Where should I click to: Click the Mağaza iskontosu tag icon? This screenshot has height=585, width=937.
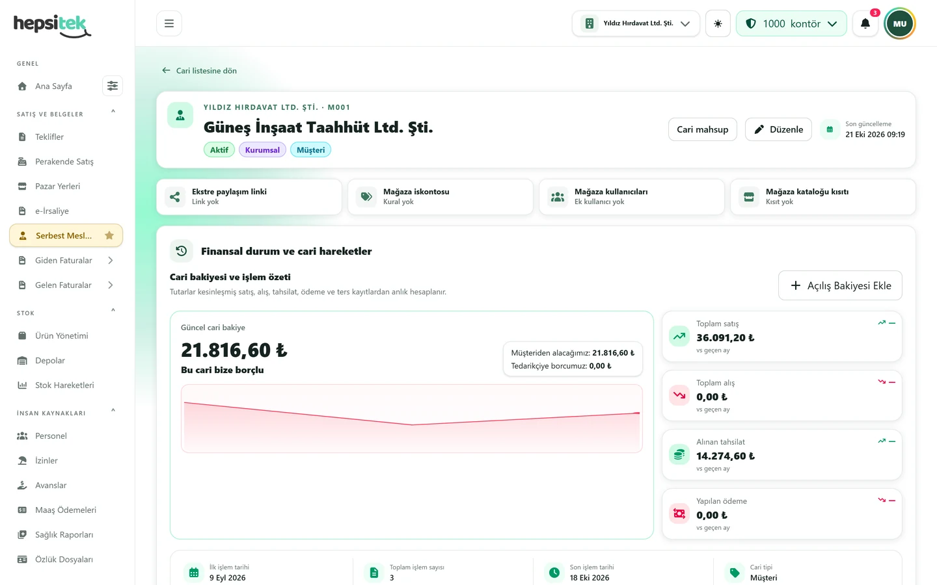(x=366, y=197)
